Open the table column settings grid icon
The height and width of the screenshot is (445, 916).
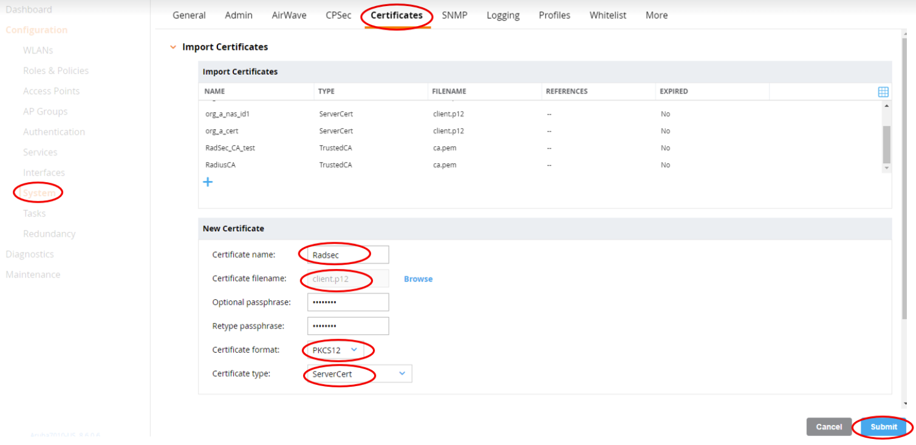(x=883, y=92)
